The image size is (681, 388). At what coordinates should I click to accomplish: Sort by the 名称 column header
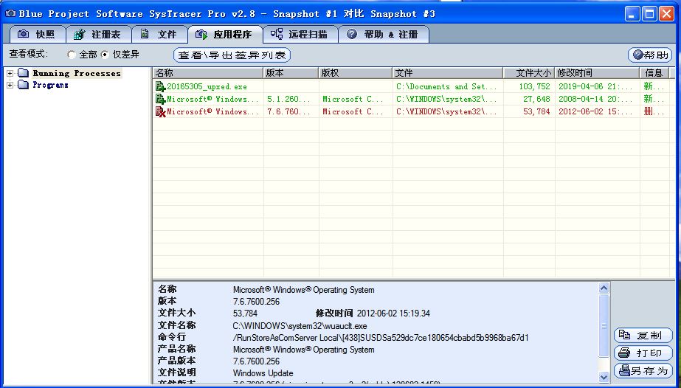tap(208, 73)
